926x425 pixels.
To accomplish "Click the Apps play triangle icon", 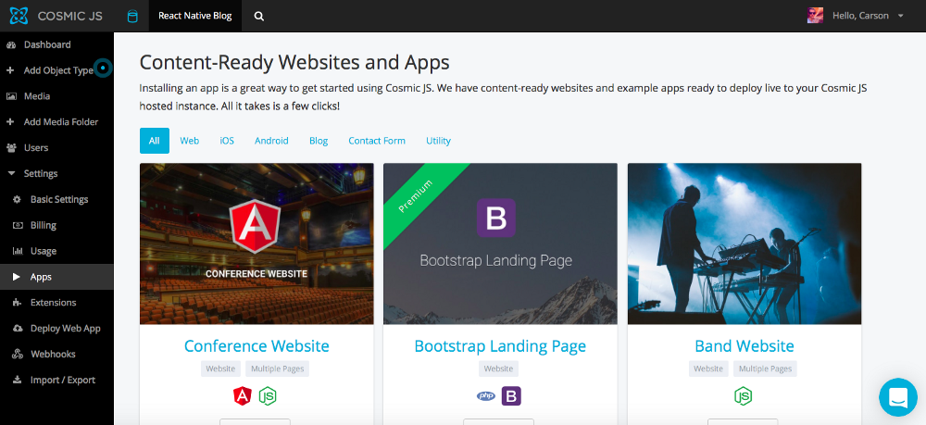I will 17,277.
